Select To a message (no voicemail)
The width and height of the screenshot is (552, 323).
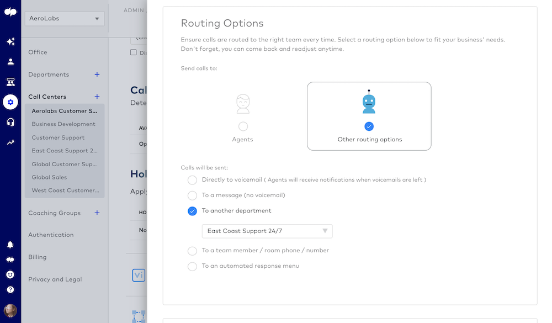[x=192, y=195]
